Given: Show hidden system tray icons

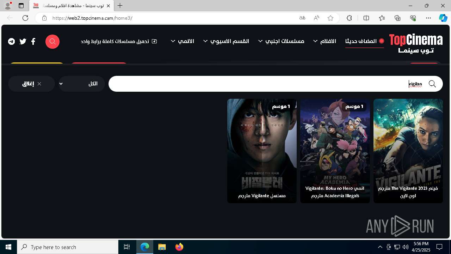Looking at the screenshot, I should coord(380,247).
